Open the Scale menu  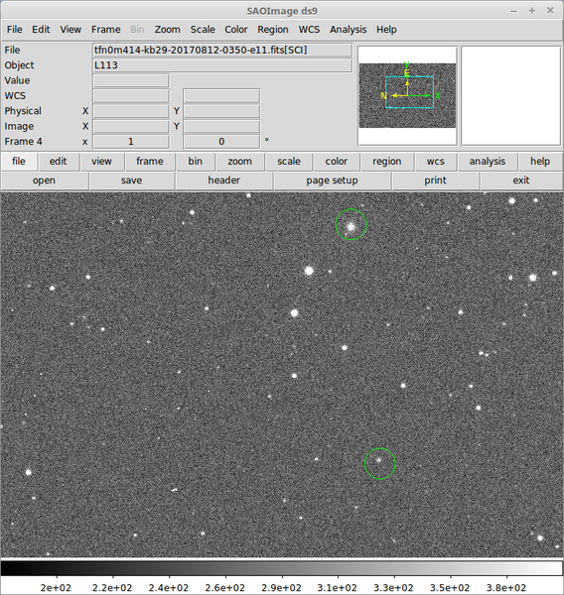tap(203, 29)
